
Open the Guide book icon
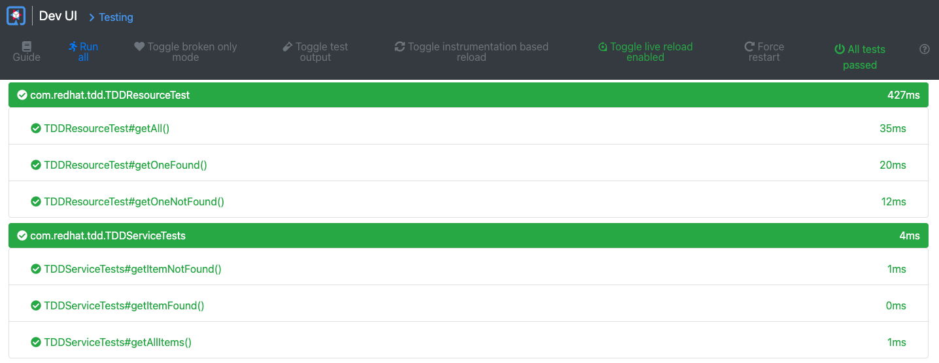click(26, 46)
